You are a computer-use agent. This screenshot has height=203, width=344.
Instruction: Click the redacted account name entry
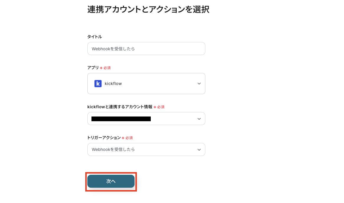121,119
